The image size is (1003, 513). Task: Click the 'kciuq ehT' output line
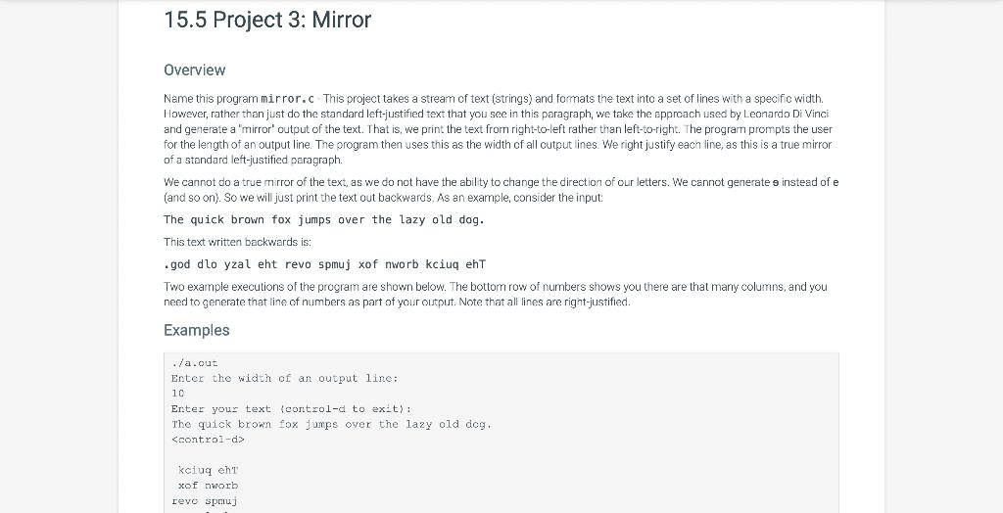click(x=208, y=470)
